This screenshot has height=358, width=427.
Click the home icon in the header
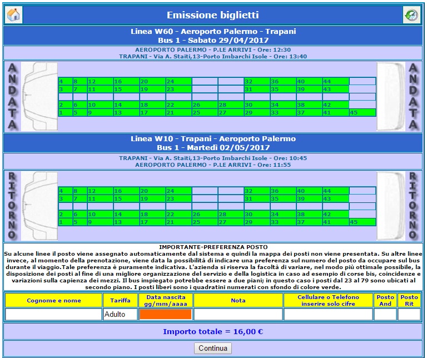point(14,15)
